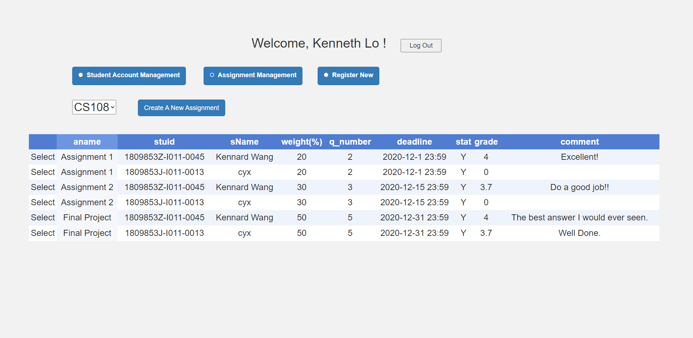Select Kennard Wang's Final Project row
This screenshot has height=338, width=693.
[x=43, y=218]
